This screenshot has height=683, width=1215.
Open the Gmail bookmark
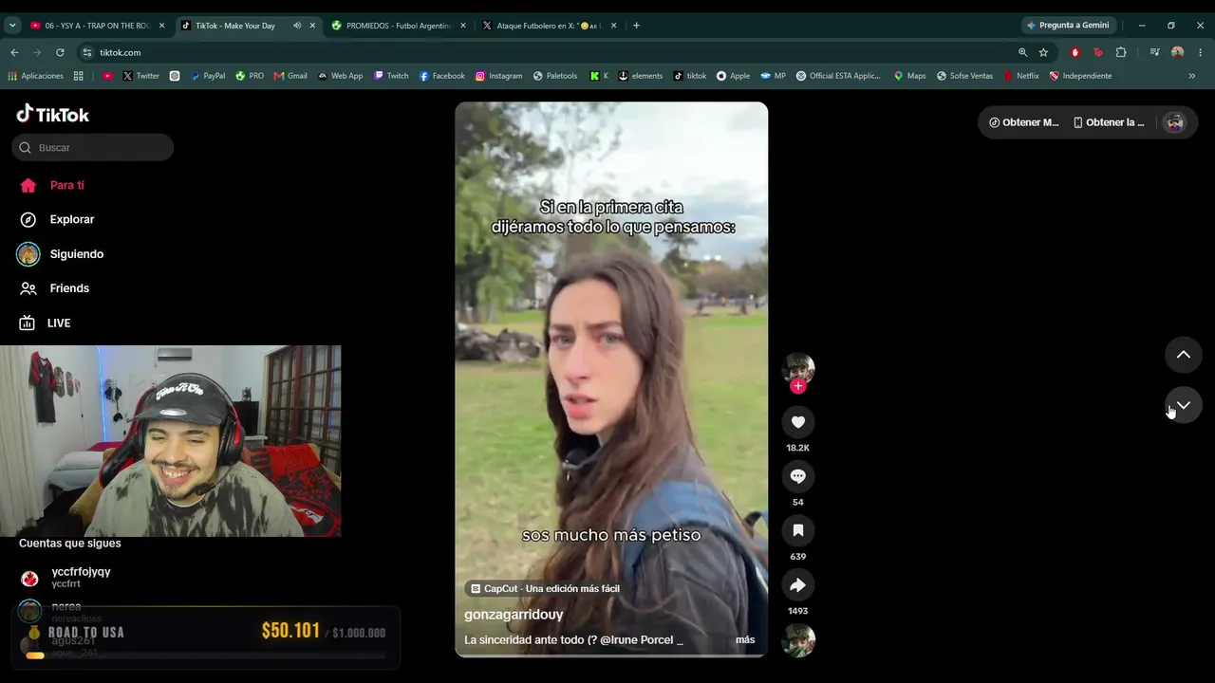290,76
